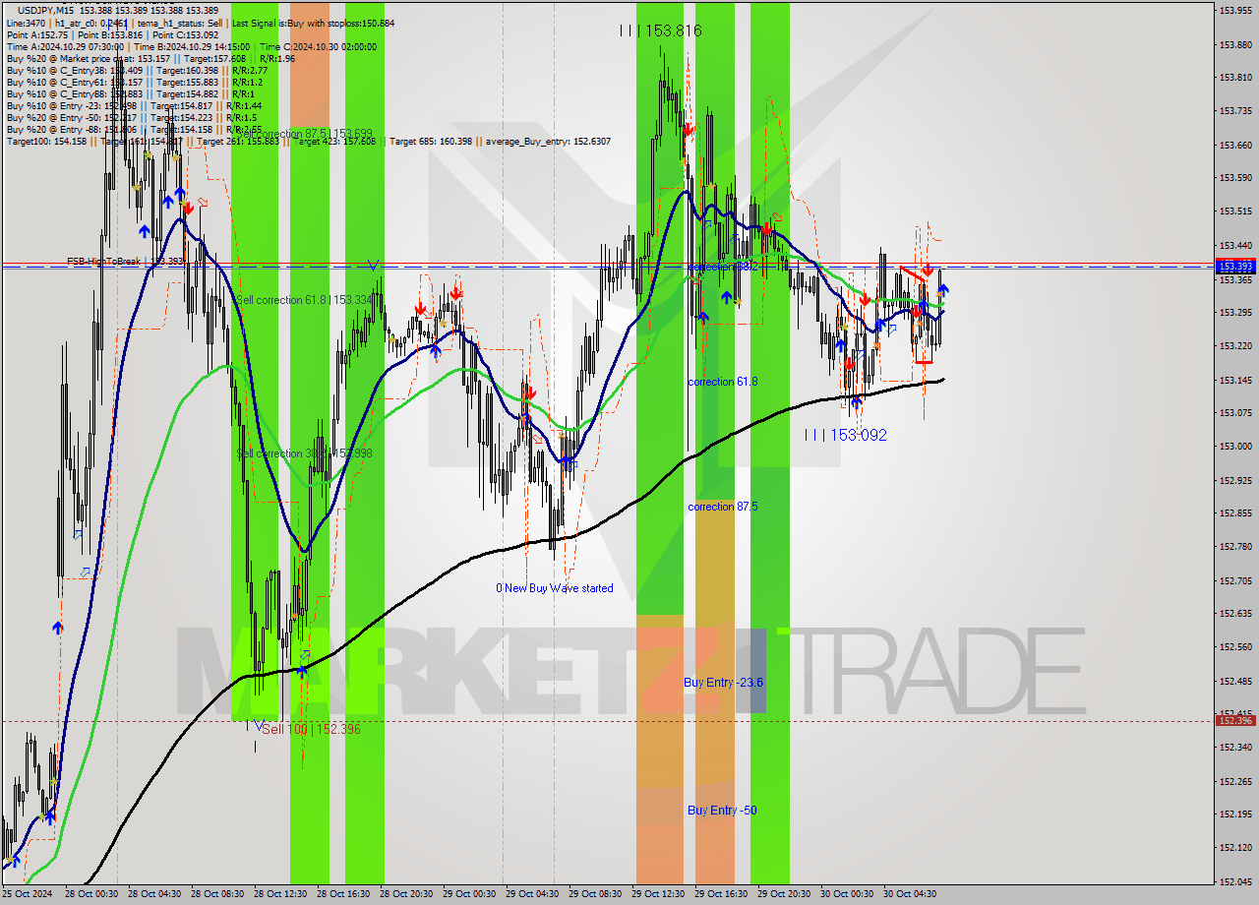Click the 'Target 685: 160.398' text

coord(431,141)
